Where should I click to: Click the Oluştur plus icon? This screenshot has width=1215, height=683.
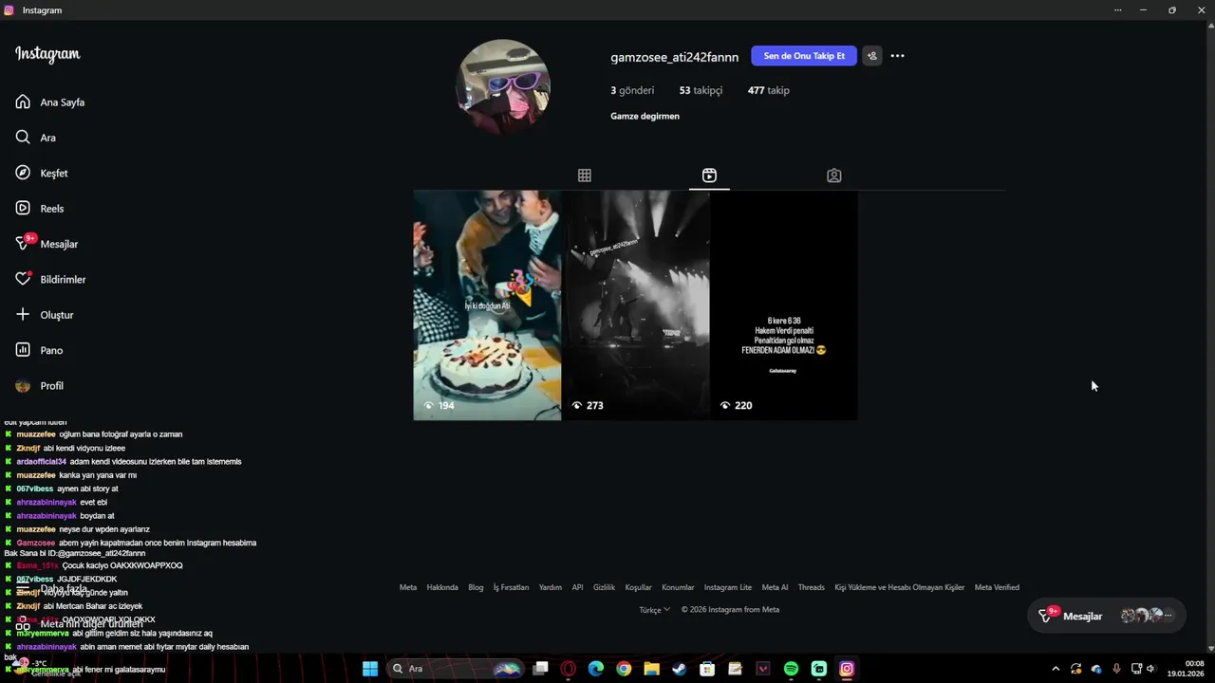(23, 314)
